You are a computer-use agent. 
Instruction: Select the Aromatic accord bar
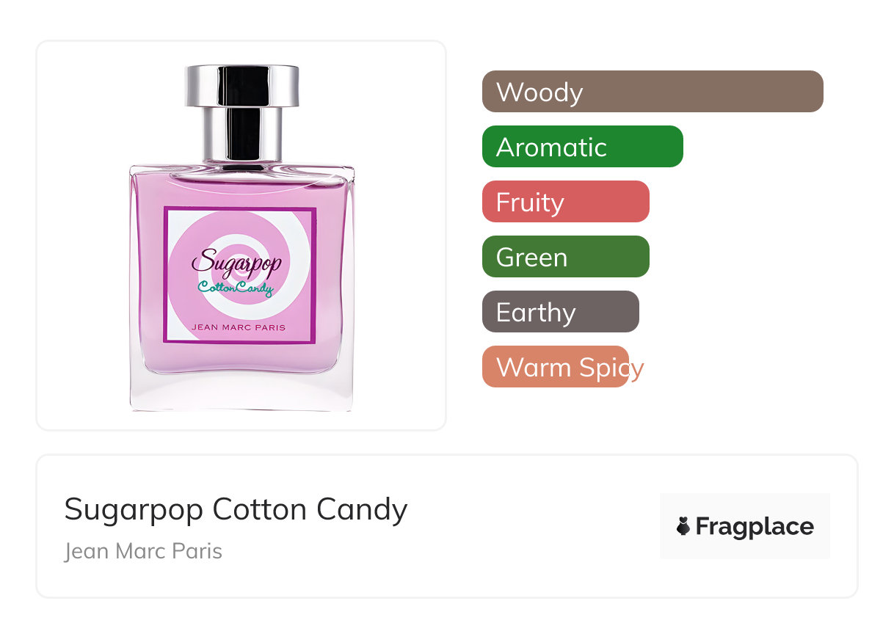click(583, 146)
